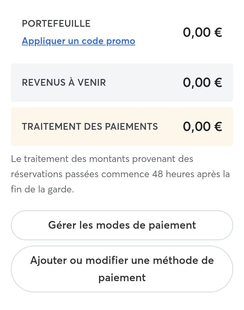Click the euro sign in Revenus à venir

tap(218, 82)
